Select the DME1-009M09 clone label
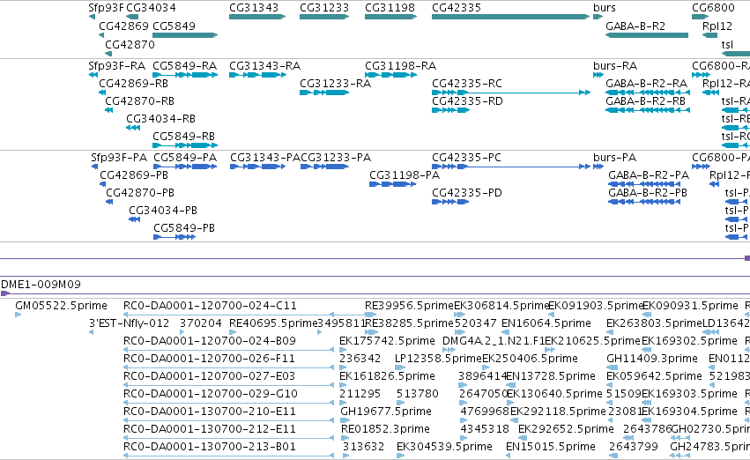Screen dimensions: 750x460 click(41, 285)
